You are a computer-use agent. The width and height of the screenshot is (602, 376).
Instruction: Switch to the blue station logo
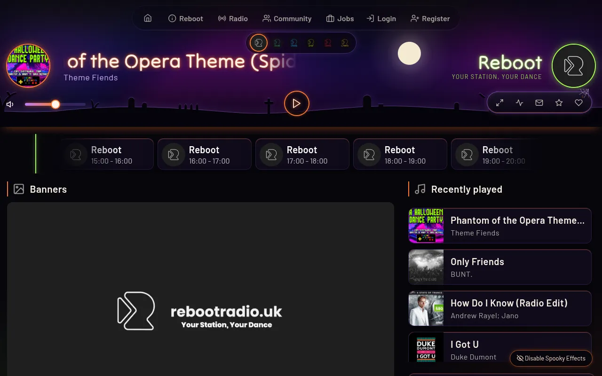[293, 43]
